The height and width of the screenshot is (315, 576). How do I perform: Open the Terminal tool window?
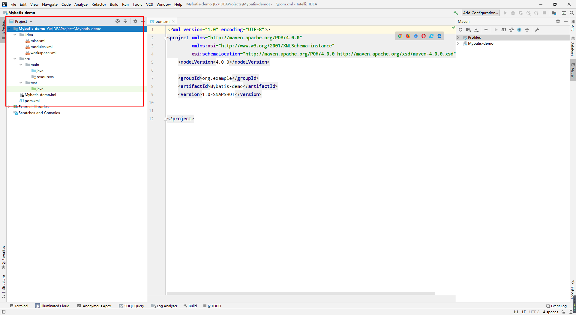coord(19,306)
